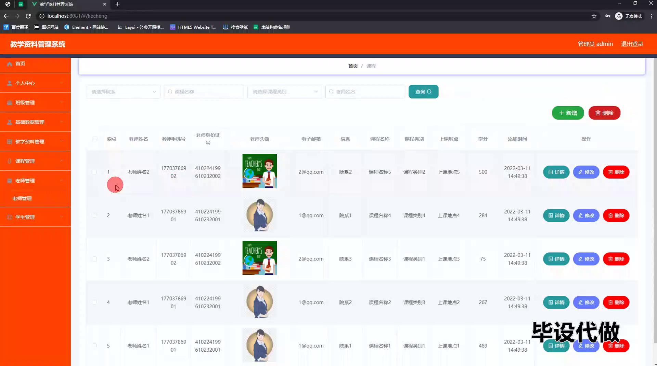The width and height of the screenshot is (657, 366).
Task: Check the checkbox for row index 1
Action: tap(94, 172)
